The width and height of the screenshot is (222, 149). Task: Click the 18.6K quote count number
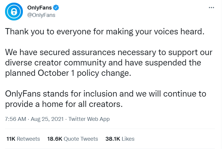55,139
